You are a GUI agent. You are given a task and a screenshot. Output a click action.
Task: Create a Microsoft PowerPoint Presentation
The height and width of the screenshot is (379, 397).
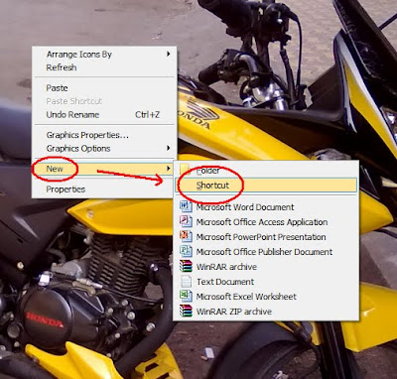tap(266, 237)
